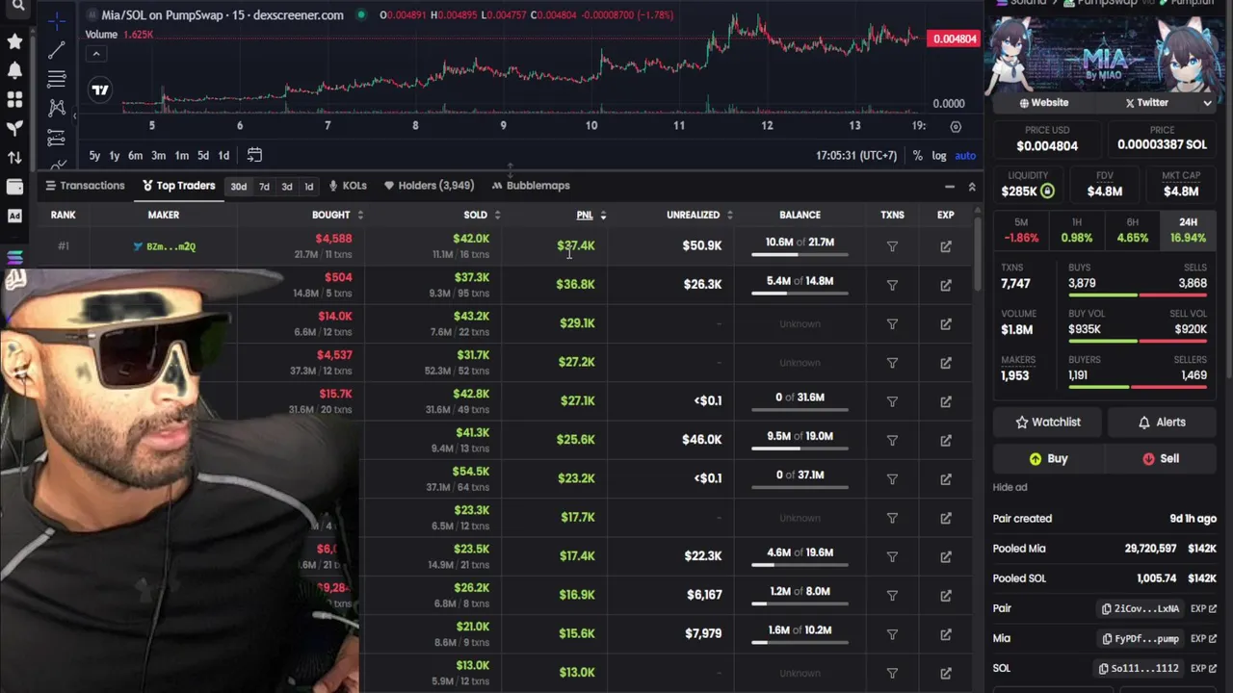Sort by BOUGHT column arrows
The image size is (1233, 693).
[x=360, y=215]
